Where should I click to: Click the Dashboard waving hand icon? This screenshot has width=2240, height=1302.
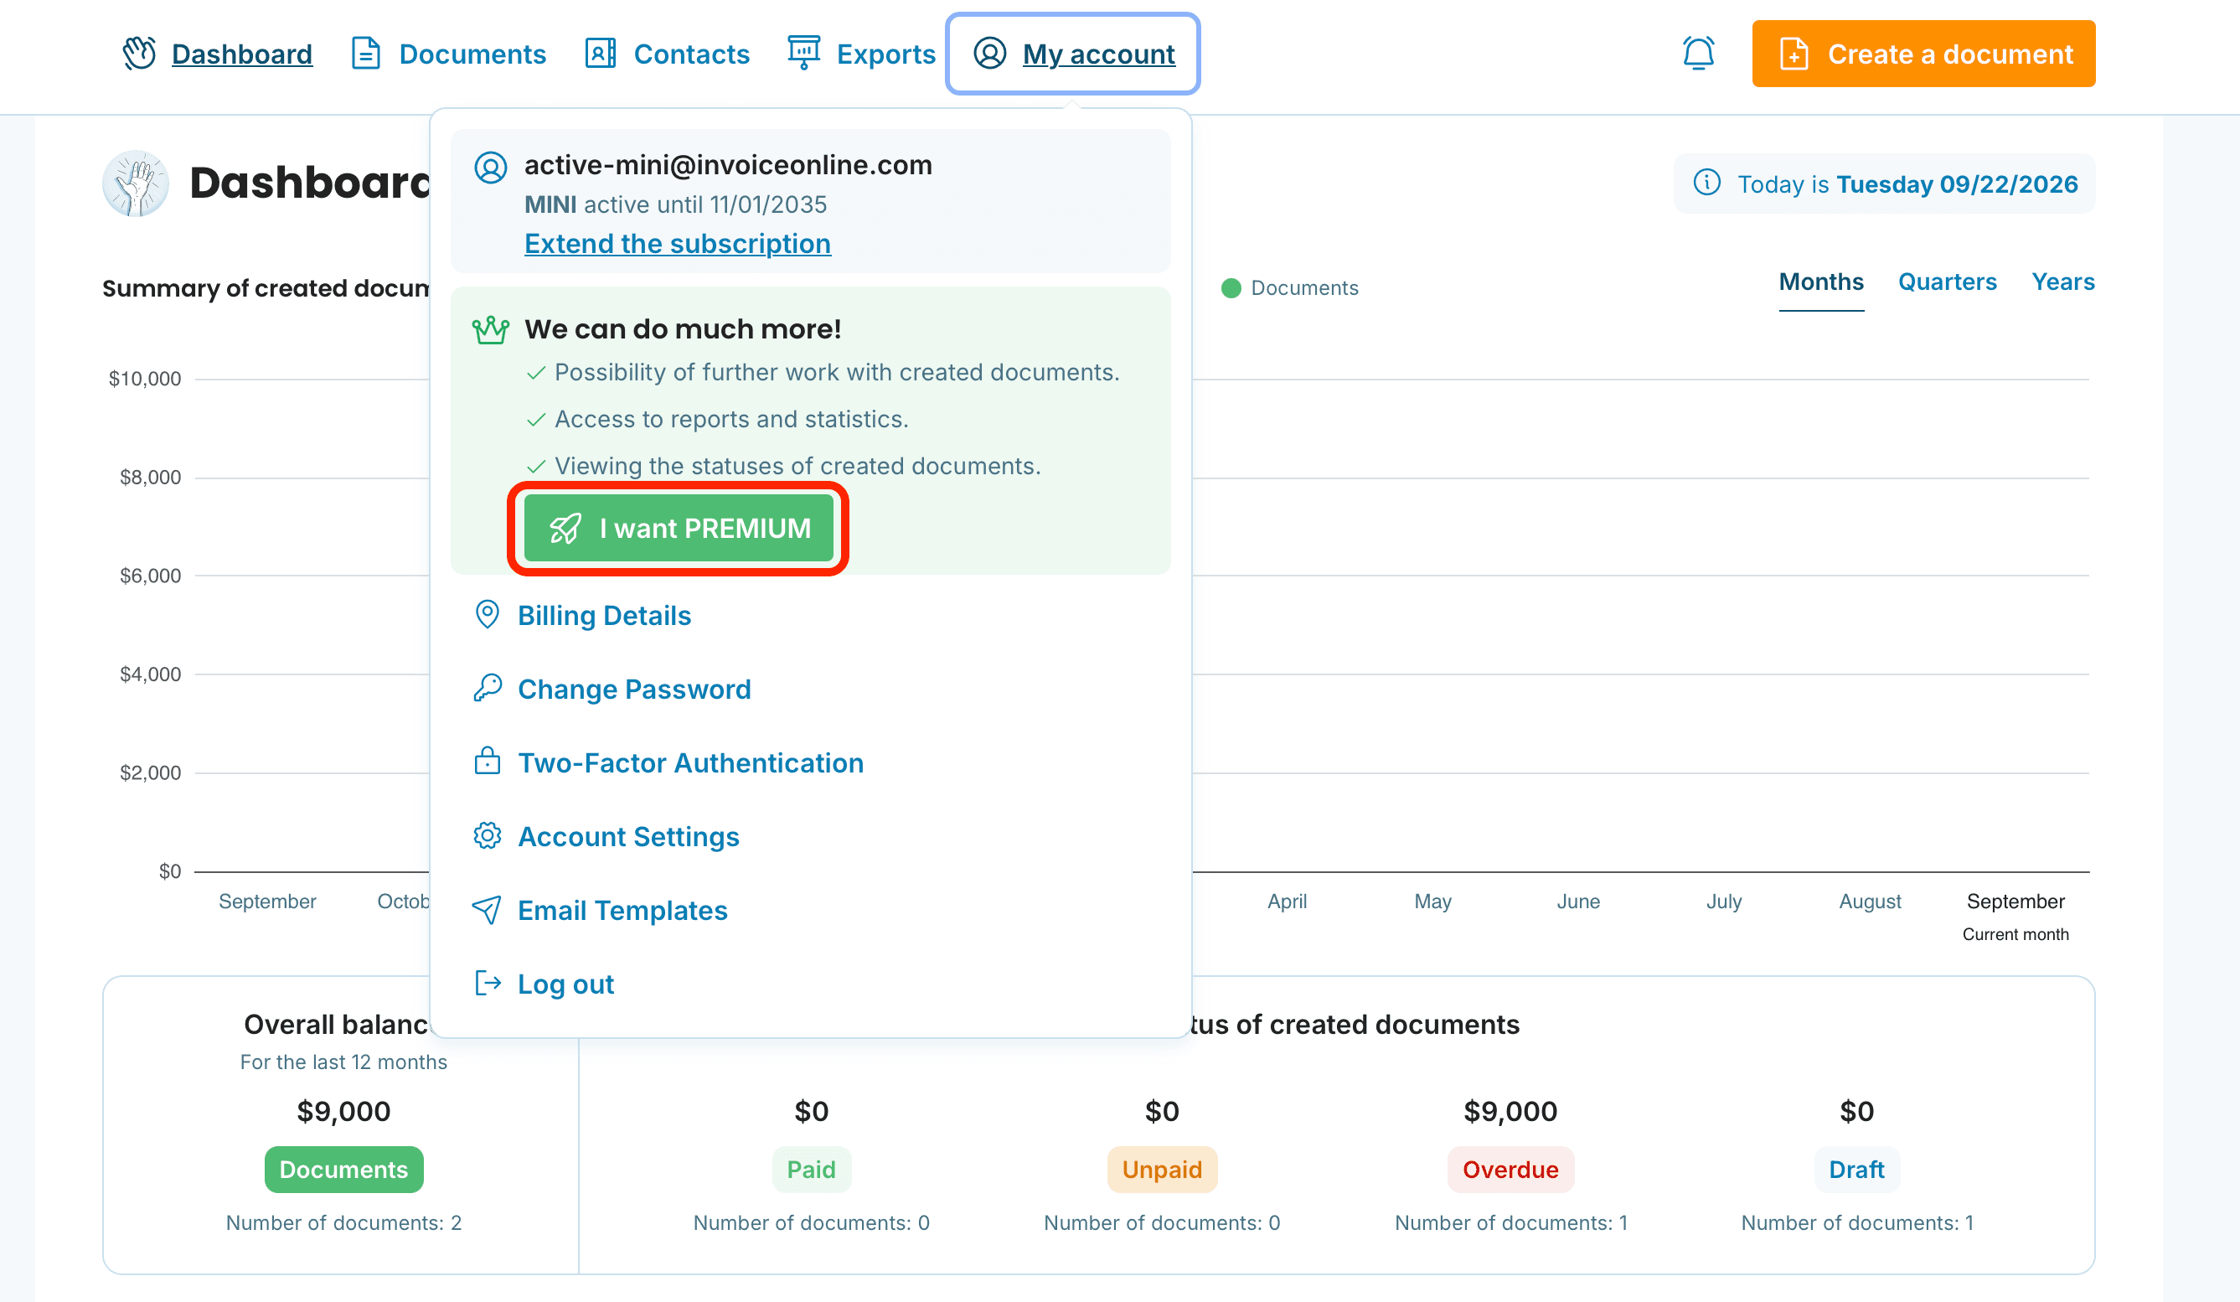pos(139,54)
